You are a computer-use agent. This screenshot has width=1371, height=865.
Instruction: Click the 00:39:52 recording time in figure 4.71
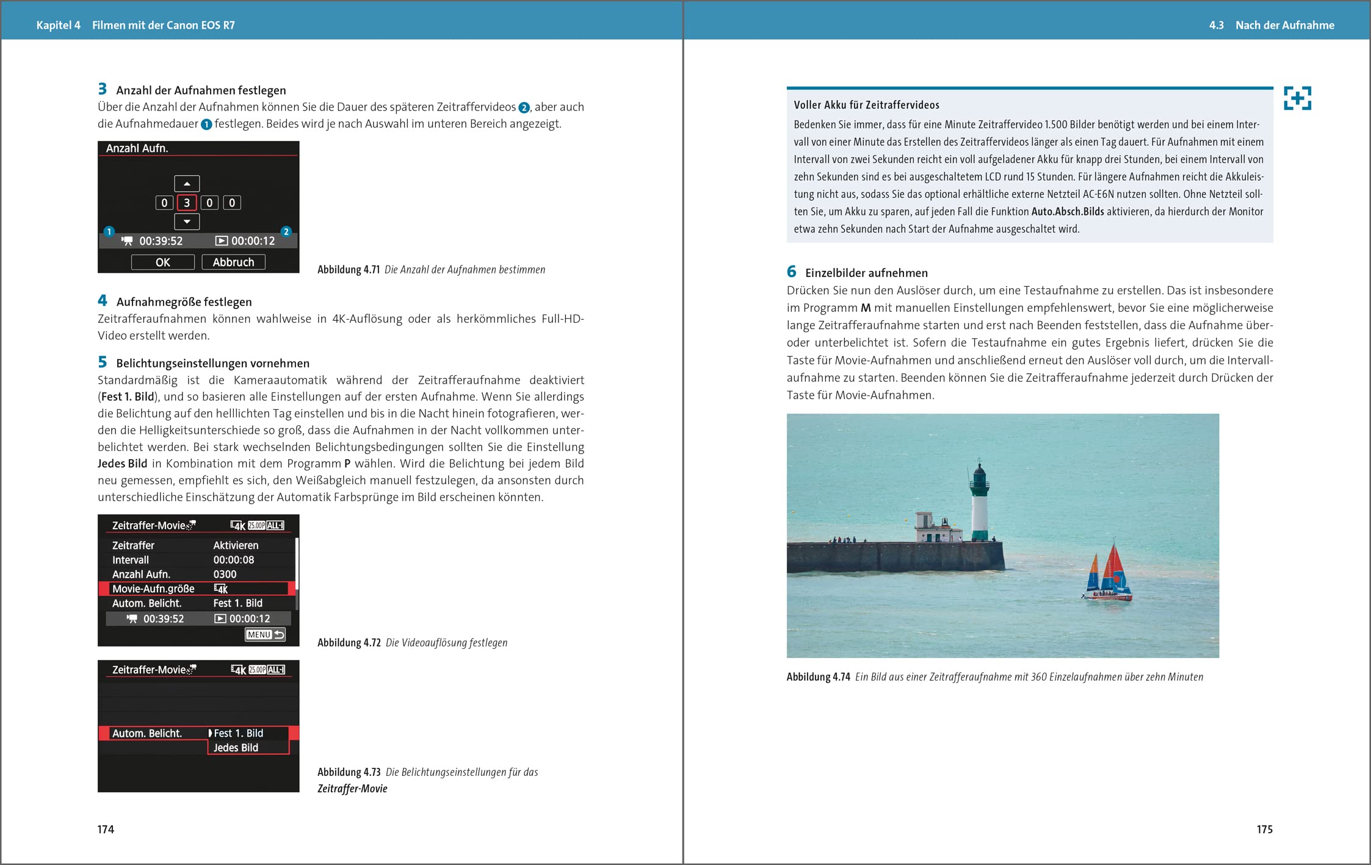(161, 241)
